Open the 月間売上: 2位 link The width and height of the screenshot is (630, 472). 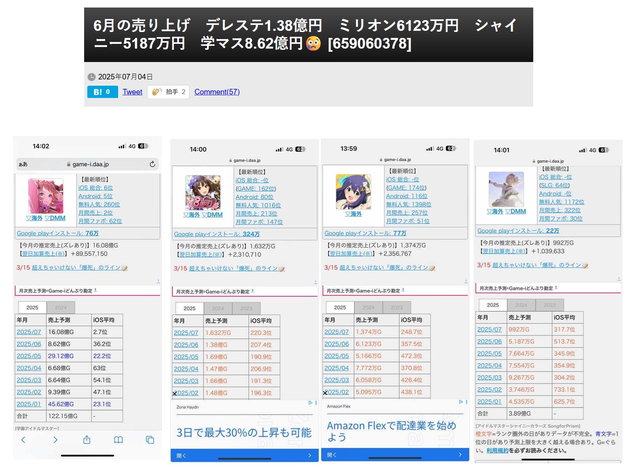point(96,212)
